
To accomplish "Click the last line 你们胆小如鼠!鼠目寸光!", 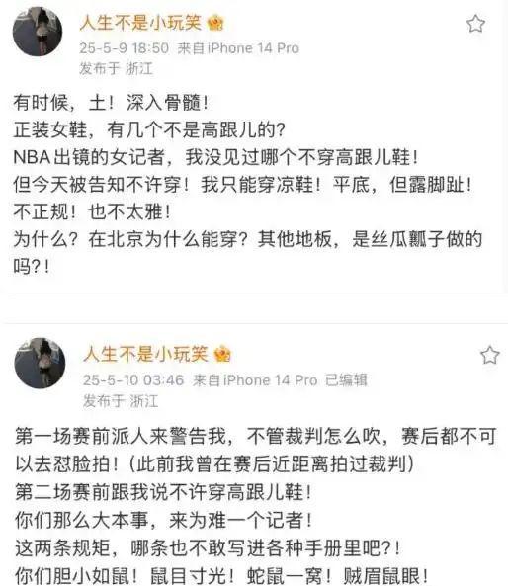I will [x=221, y=576].
